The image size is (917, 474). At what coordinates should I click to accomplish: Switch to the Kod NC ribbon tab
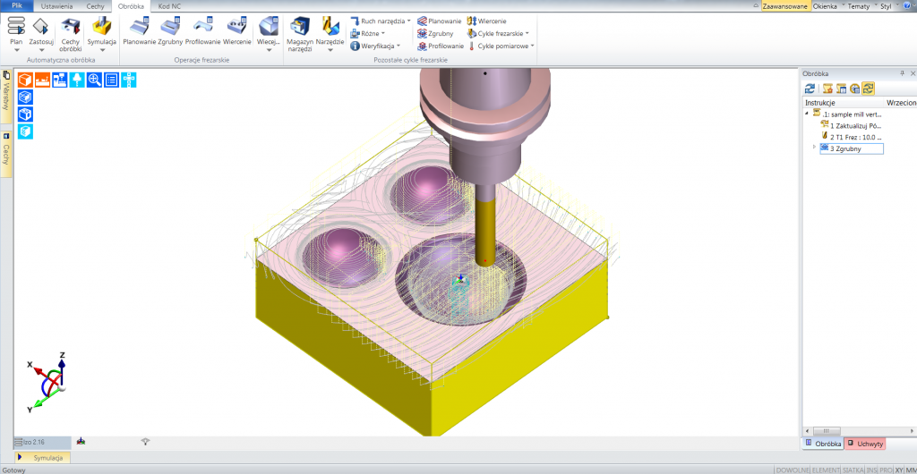169,5
